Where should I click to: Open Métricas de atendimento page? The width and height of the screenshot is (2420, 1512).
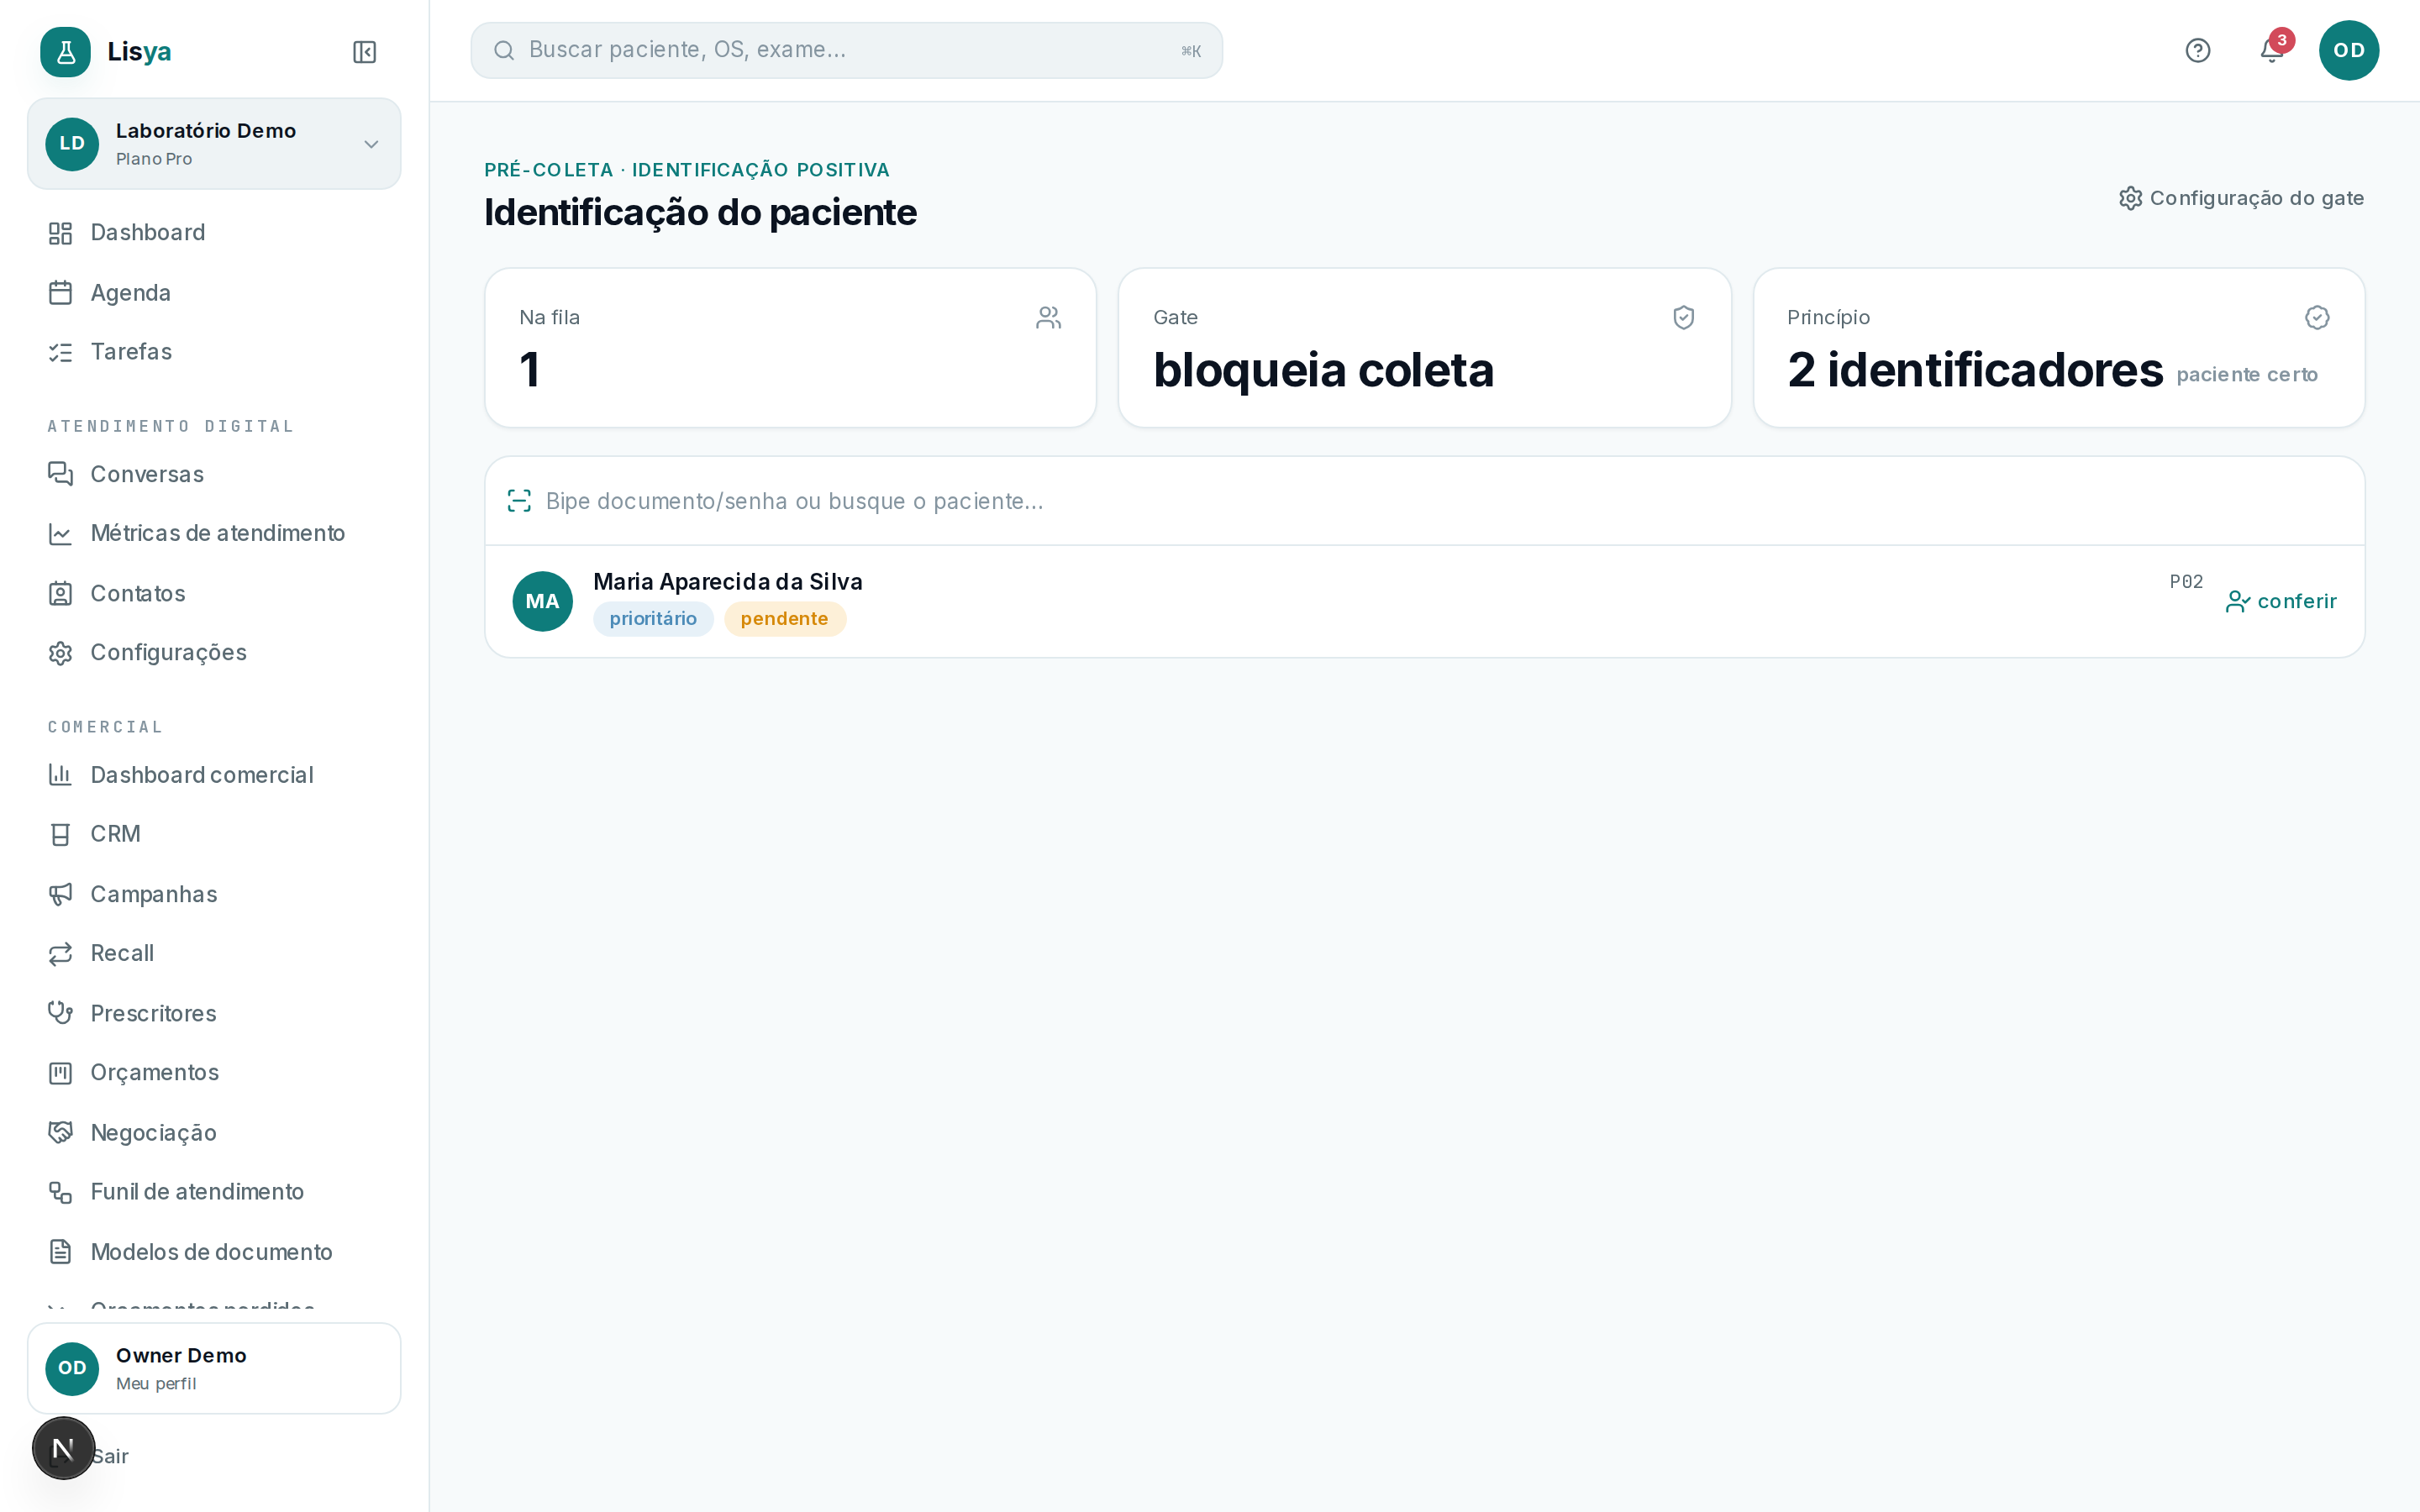214,534
